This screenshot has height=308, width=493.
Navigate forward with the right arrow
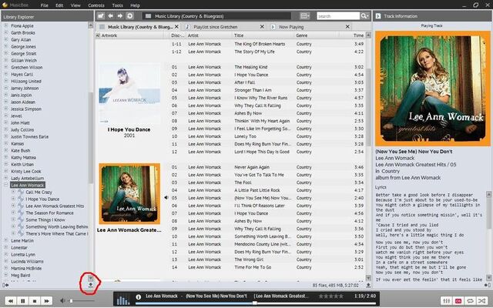click(120, 16)
